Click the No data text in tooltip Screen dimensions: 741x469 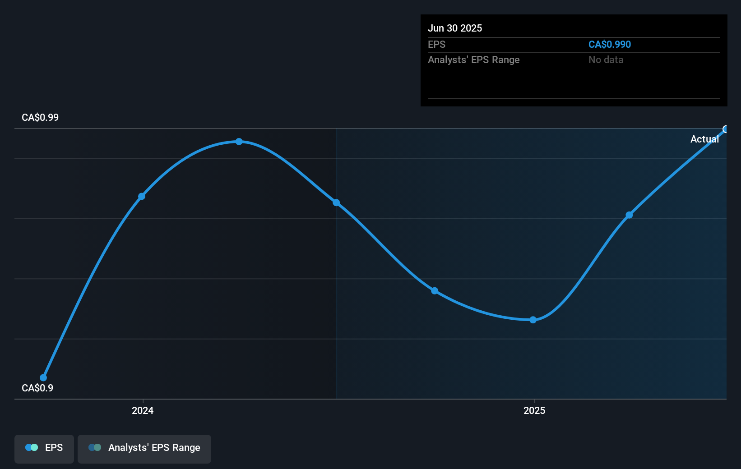tap(606, 60)
